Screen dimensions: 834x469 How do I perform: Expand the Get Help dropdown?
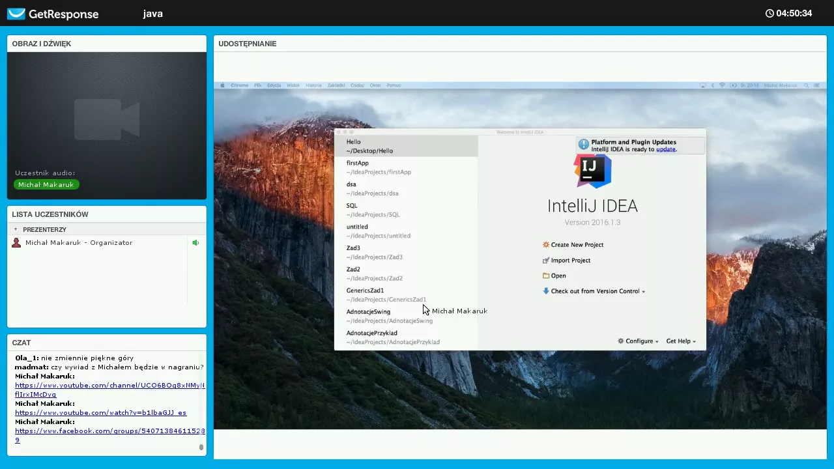681,341
